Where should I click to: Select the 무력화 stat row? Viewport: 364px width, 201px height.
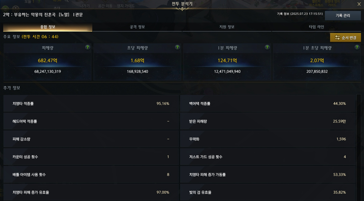[268, 139]
